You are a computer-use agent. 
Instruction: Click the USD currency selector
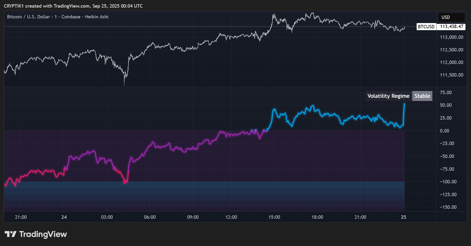point(451,17)
